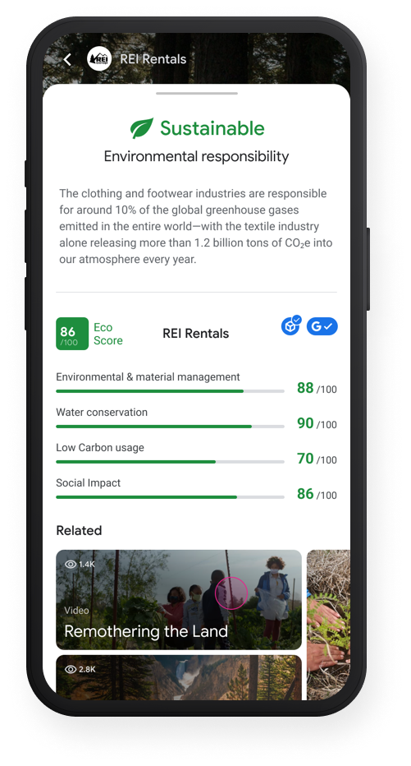Tap the Social Impact score bar

170,496
